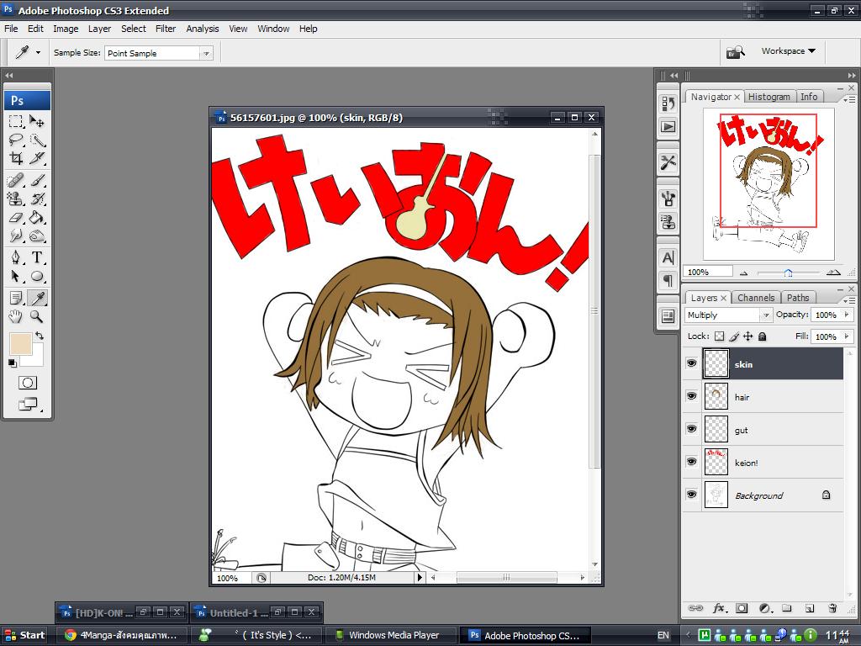This screenshot has width=861, height=646.
Task: Select the Eraser tool
Action: tap(16, 218)
